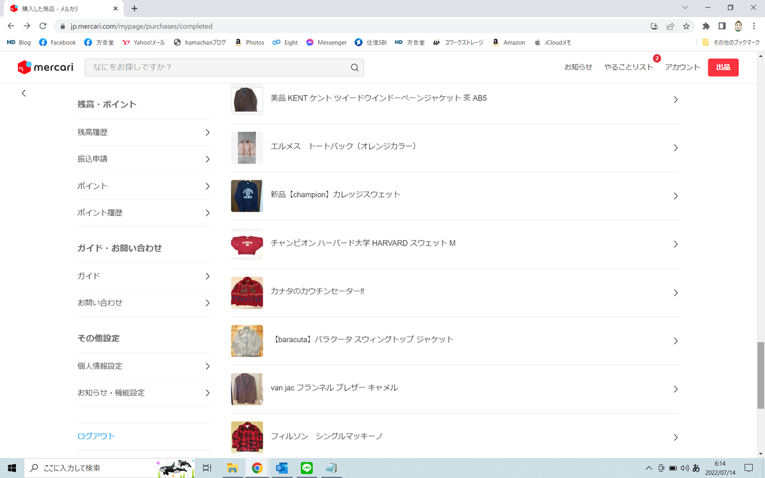Open the 振込申請 chevron row
The width and height of the screenshot is (765, 478).
click(144, 159)
